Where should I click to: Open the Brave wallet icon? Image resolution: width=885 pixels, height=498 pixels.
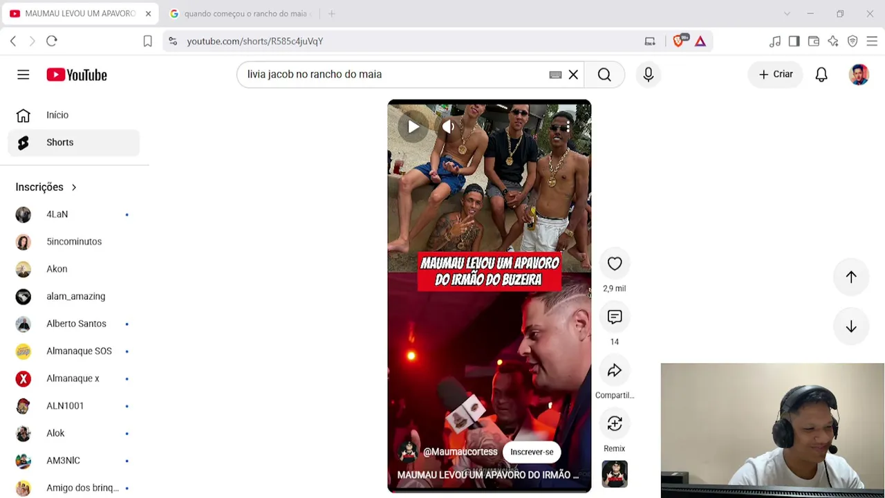click(814, 41)
